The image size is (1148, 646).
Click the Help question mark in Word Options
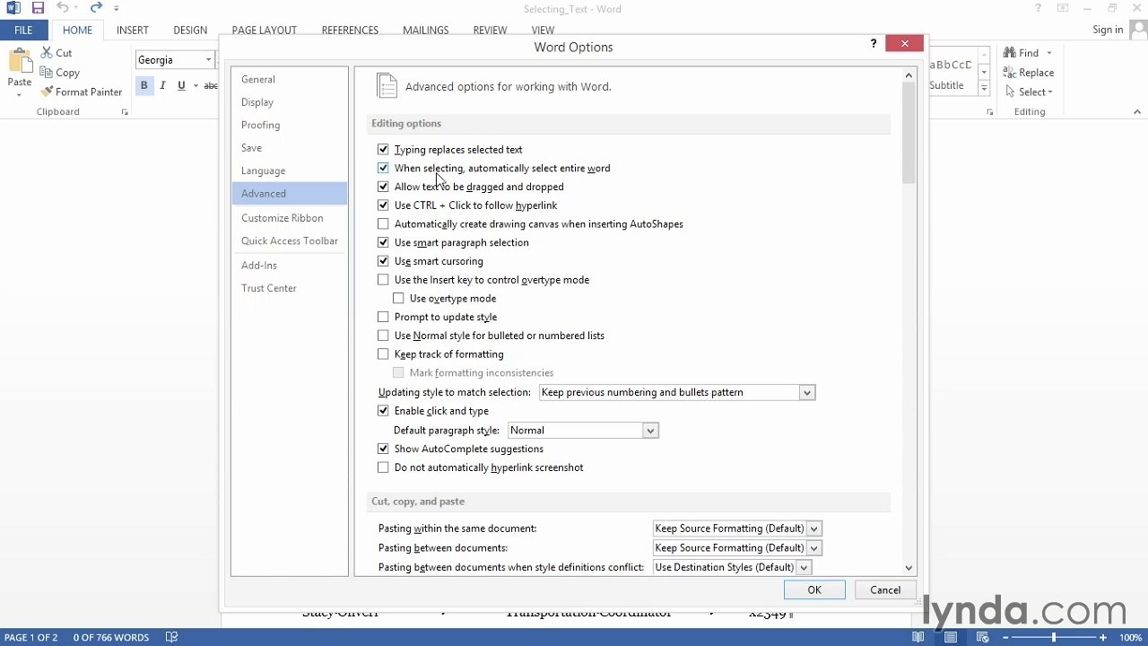(874, 43)
